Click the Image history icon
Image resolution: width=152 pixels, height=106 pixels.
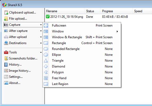(x=6, y=71)
